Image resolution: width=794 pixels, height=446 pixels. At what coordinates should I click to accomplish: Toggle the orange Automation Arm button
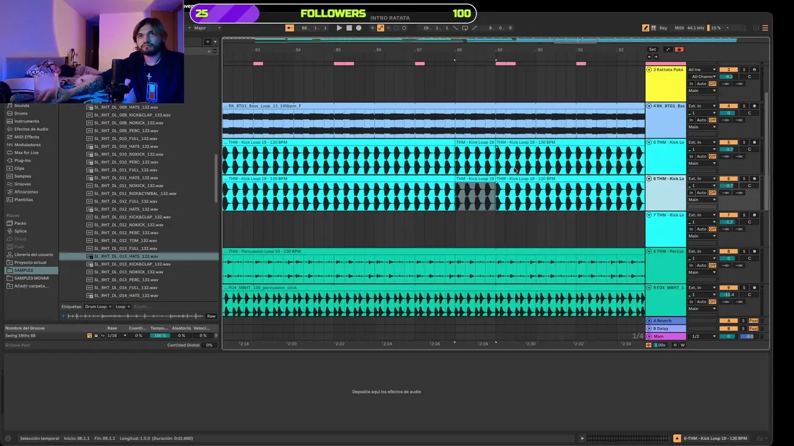380,28
